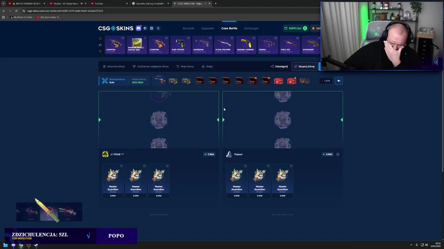Click Poppyn player avatar

click(x=229, y=154)
